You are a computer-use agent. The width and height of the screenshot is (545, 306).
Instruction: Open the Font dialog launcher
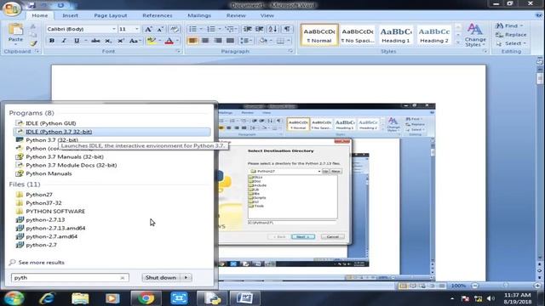pos(179,51)
